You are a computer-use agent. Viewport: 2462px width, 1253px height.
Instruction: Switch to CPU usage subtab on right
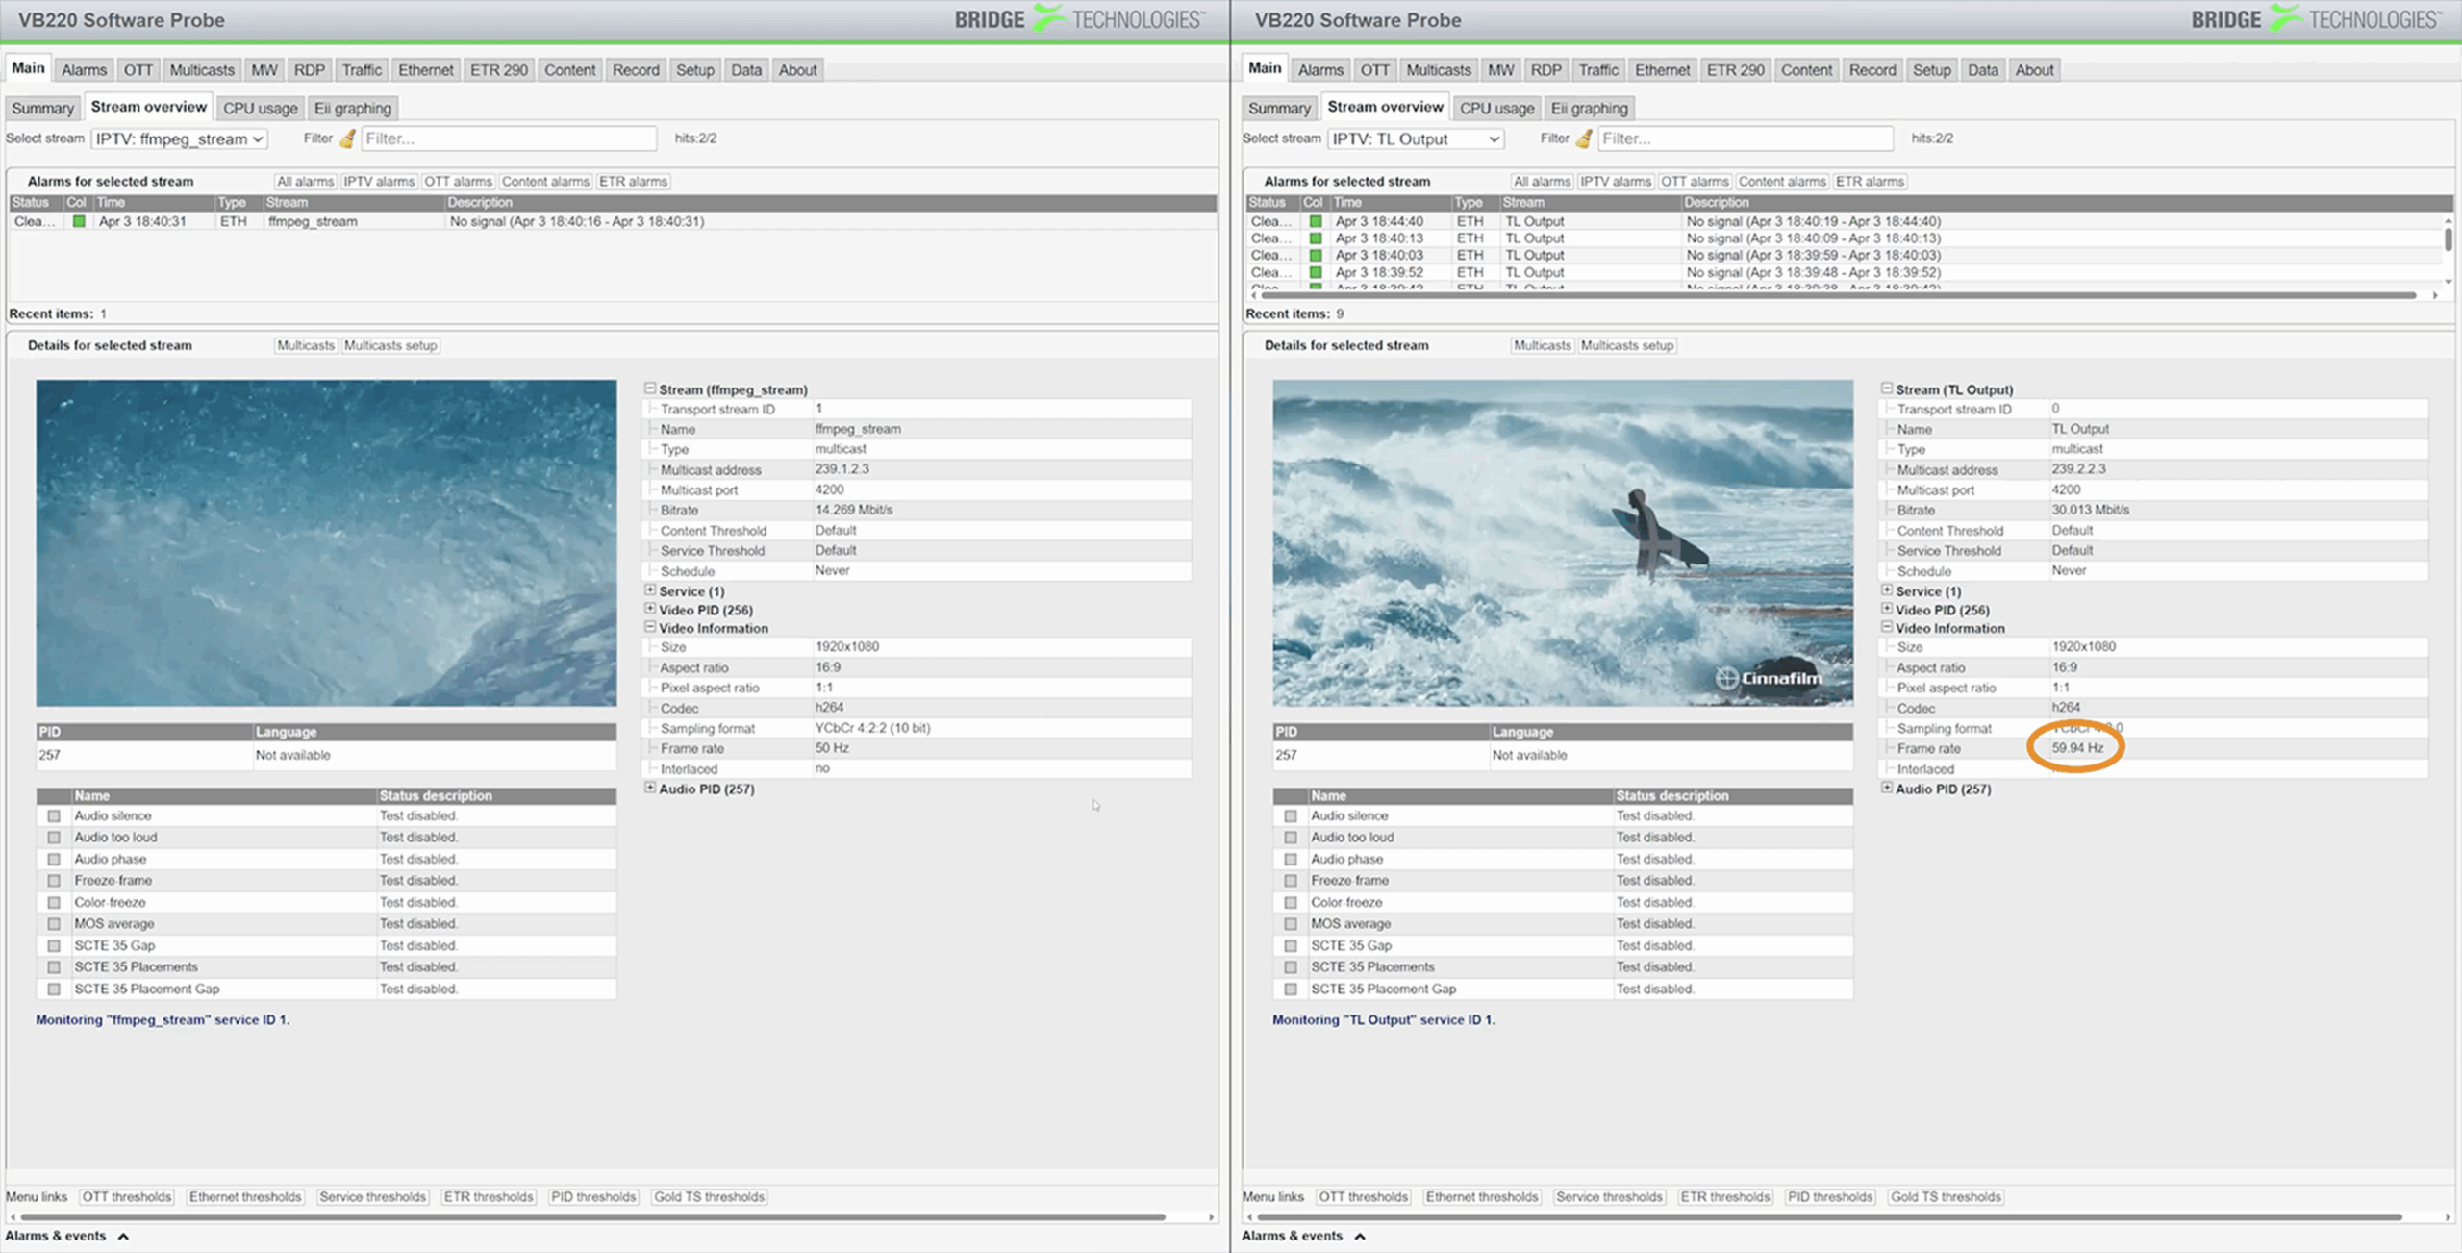pos(1496,108)
